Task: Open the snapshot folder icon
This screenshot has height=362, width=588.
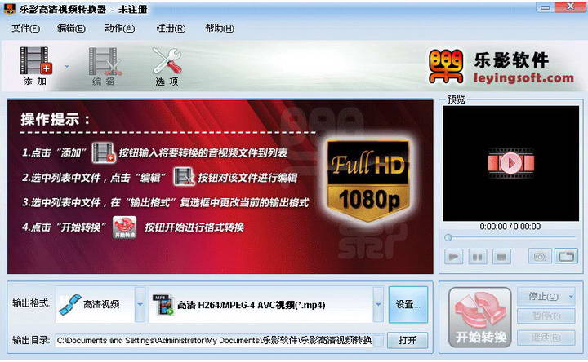Action: 566,257
